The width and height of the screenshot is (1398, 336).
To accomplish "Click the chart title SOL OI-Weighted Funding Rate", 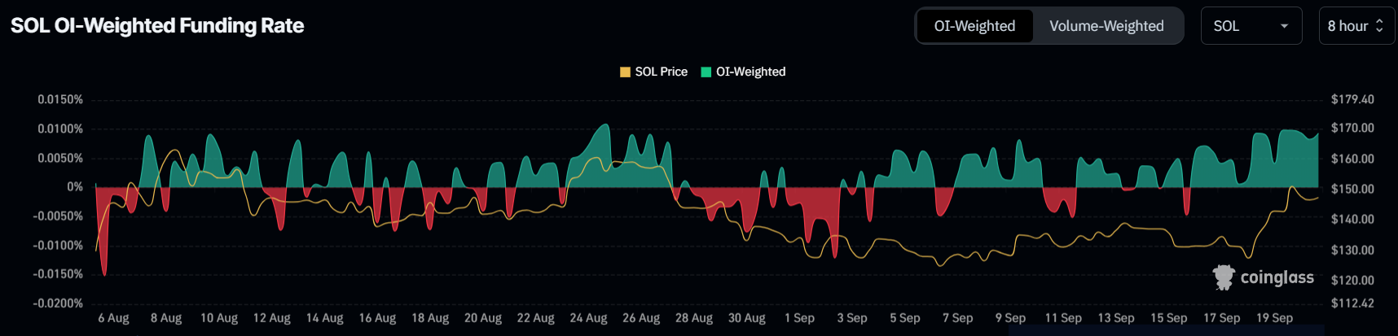I will [x=157, y=26].
